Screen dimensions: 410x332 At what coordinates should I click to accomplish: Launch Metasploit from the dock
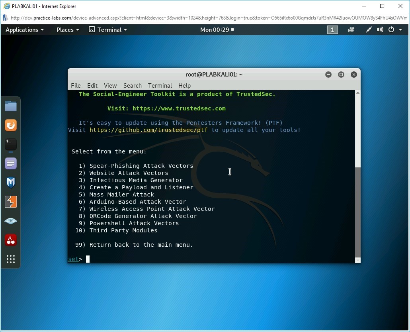[x=11, y=183]
